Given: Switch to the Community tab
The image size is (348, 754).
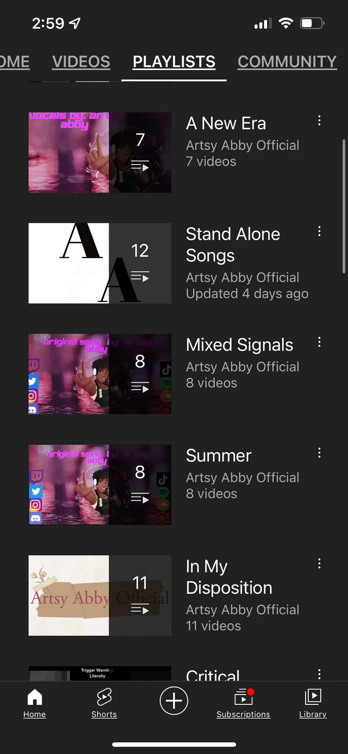Looking at the screenshot, I should pyautogui.click(x=287, y=62).
